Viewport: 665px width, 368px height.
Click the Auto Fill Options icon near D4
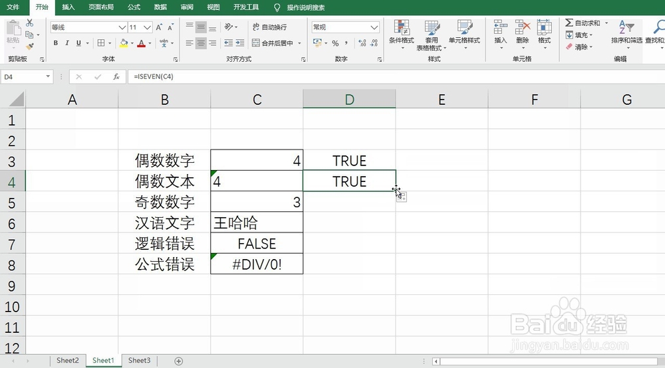[x=402, y=197]
